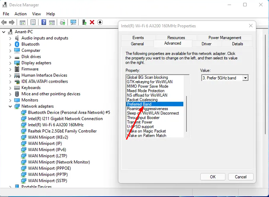
Task: Select Global BG Scan blocking property
Action: [147, 77]
